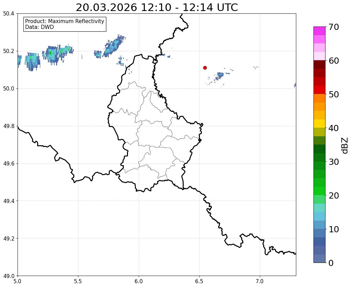This screenshot has width=352, height=287.
Task: Click the radar echo east of the red marker
Action: (x=220, y=75)
